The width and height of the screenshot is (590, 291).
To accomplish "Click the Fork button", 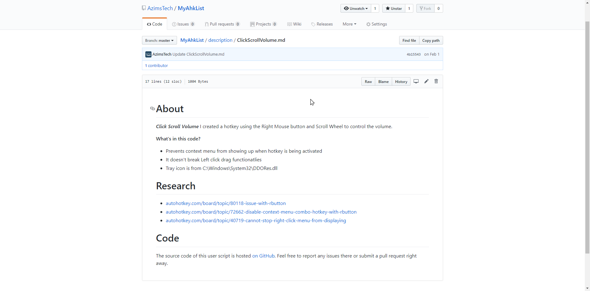I will coord(425,8).
